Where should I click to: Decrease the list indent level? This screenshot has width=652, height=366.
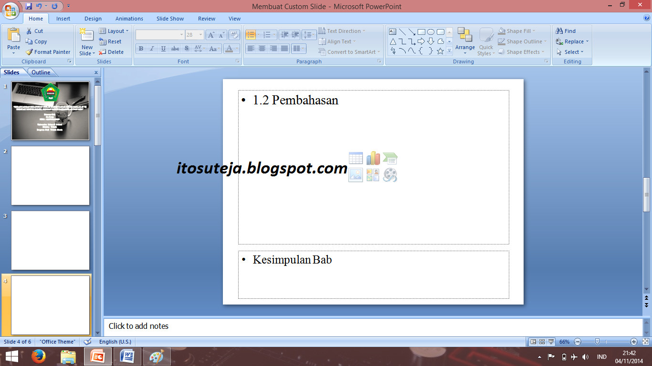[284, 35]
